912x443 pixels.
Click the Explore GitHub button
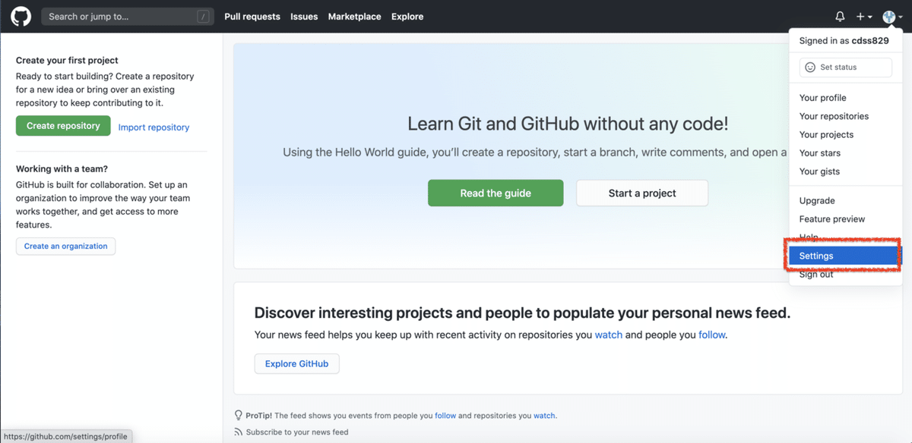coord(296,363)
